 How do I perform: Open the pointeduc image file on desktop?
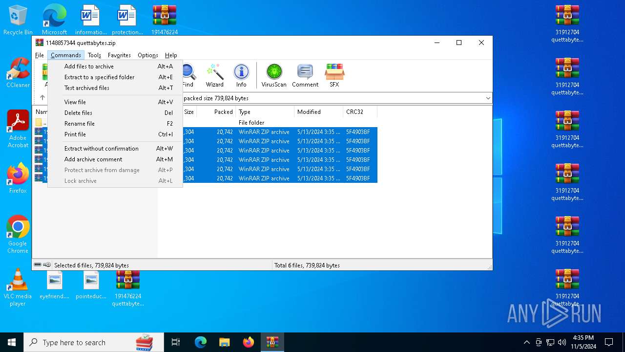pyautogui.click(x=91, y=285)
